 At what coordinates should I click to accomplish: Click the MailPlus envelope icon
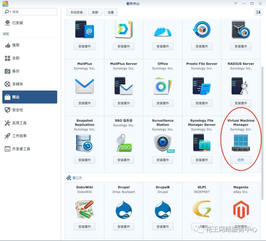pyautogui.click(x=84, y=86)
